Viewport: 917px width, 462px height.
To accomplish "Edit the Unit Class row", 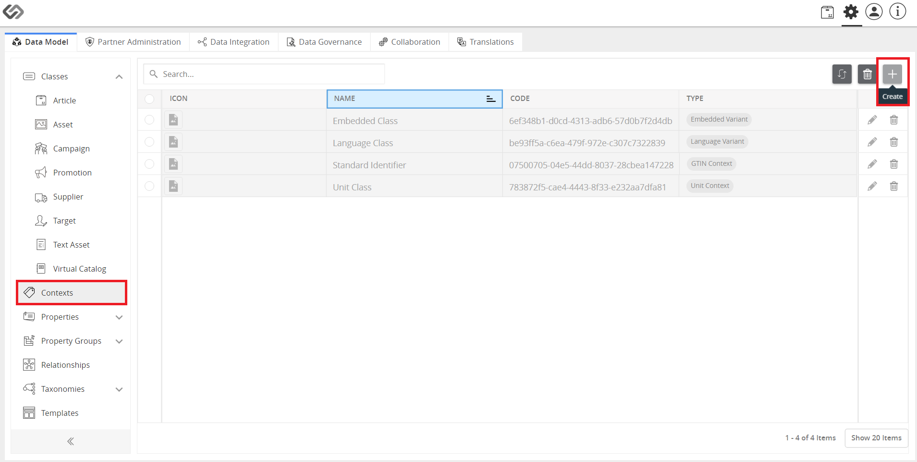I will (x=872, y=186).
